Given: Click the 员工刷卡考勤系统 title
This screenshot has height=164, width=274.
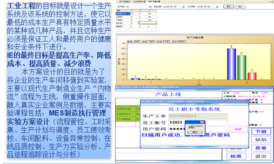Looking at the screenshot, I should [194, 109].
